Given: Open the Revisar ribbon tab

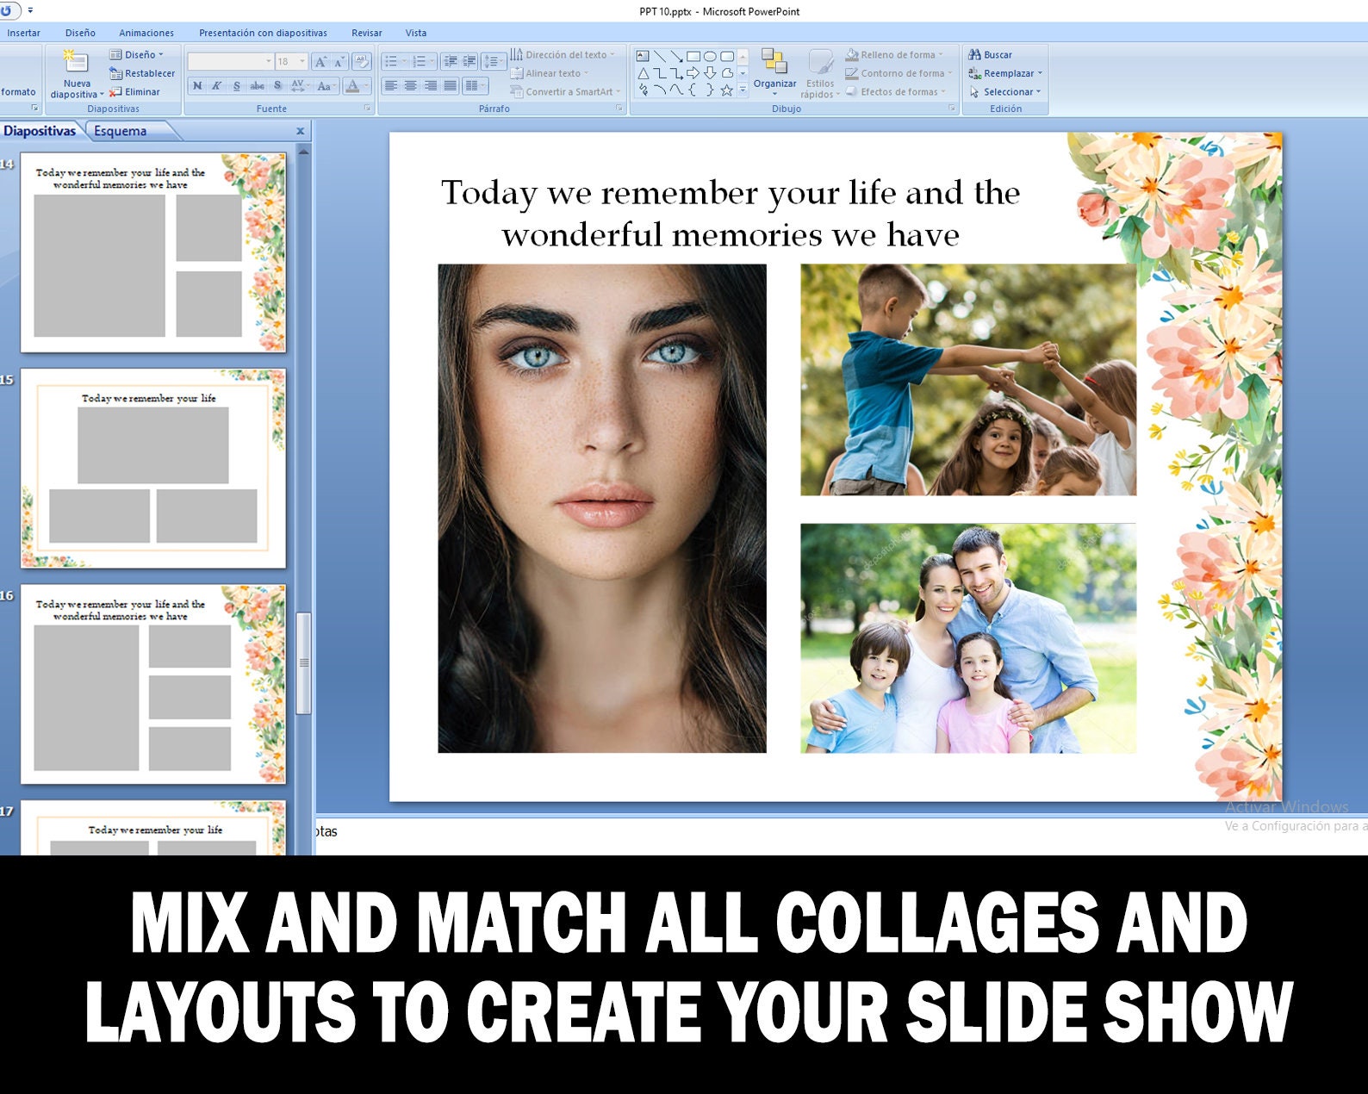Looking at the screenshot, I should click(366, 33).
